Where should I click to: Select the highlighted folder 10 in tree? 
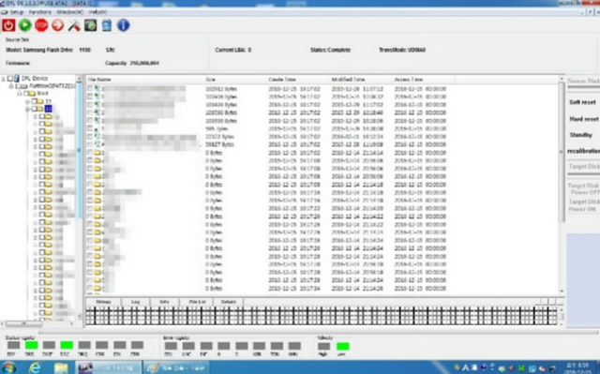click(48, 109)
